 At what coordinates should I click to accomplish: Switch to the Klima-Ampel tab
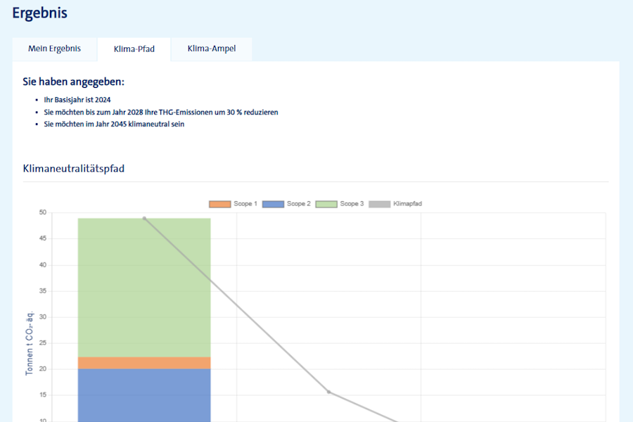(212, 49)
